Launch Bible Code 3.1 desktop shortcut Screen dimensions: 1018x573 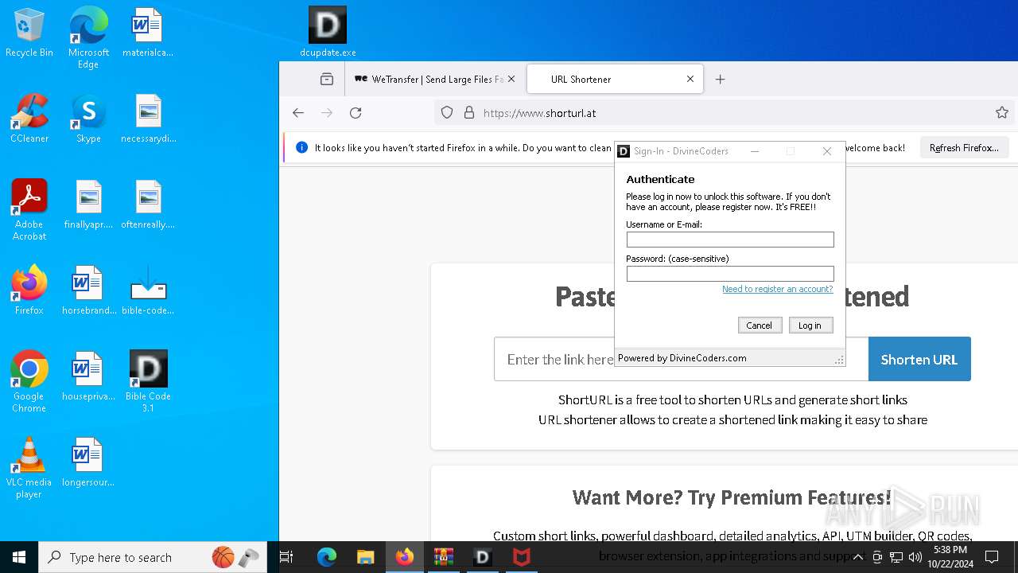coord(148,382)
